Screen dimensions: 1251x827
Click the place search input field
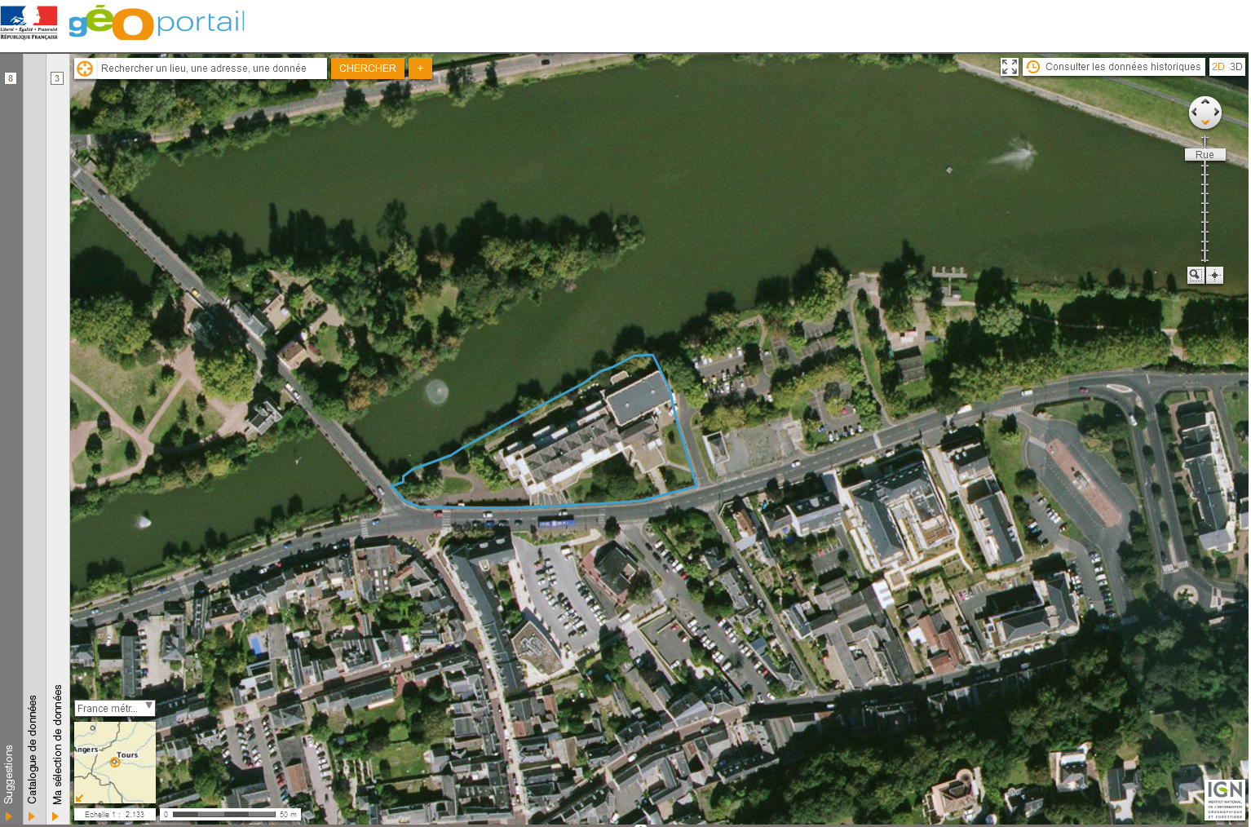210,69
